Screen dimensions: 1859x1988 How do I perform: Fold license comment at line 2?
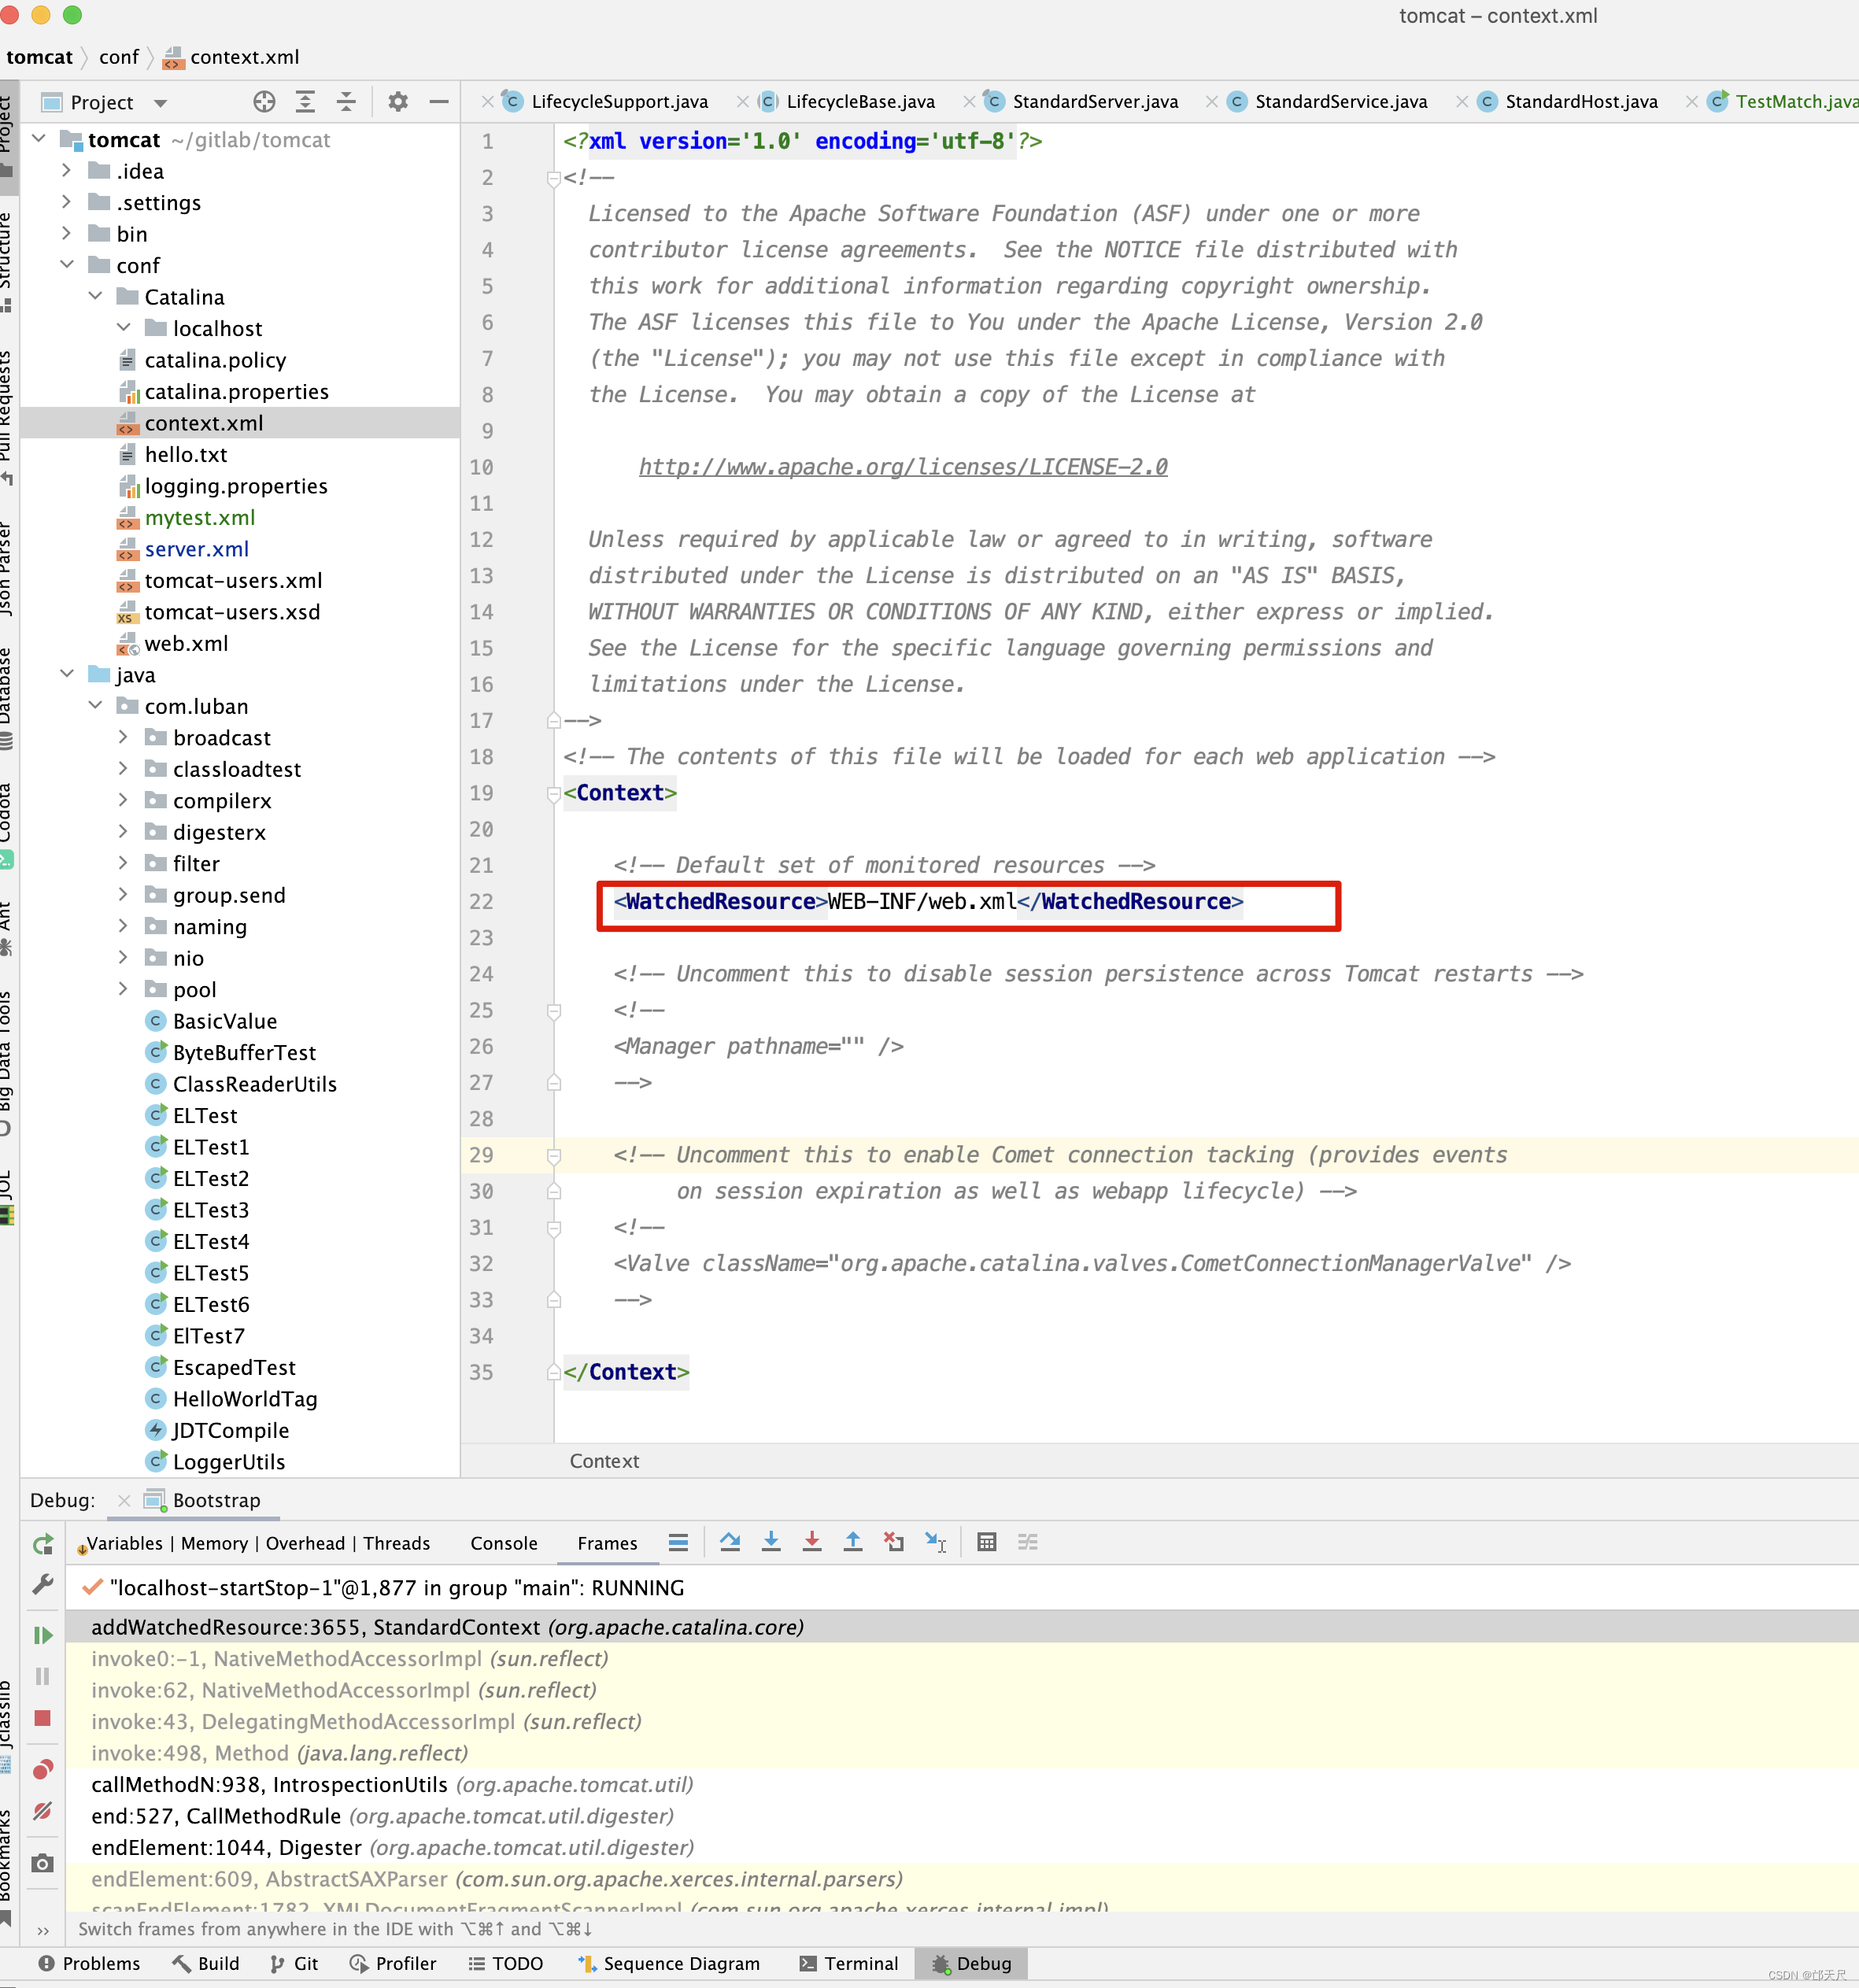tap(554, 178)
